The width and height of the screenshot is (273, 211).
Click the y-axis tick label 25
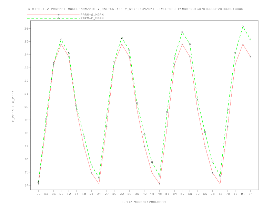pos(27,41)
